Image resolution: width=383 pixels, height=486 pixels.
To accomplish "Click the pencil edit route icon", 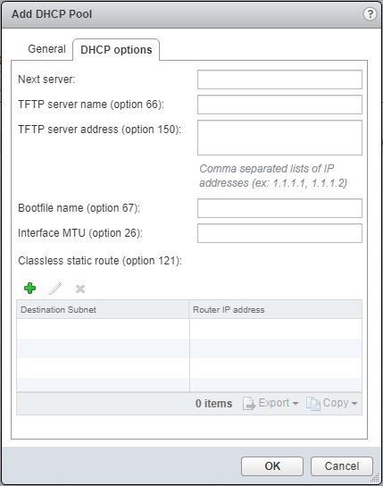I will coord(55,289).
